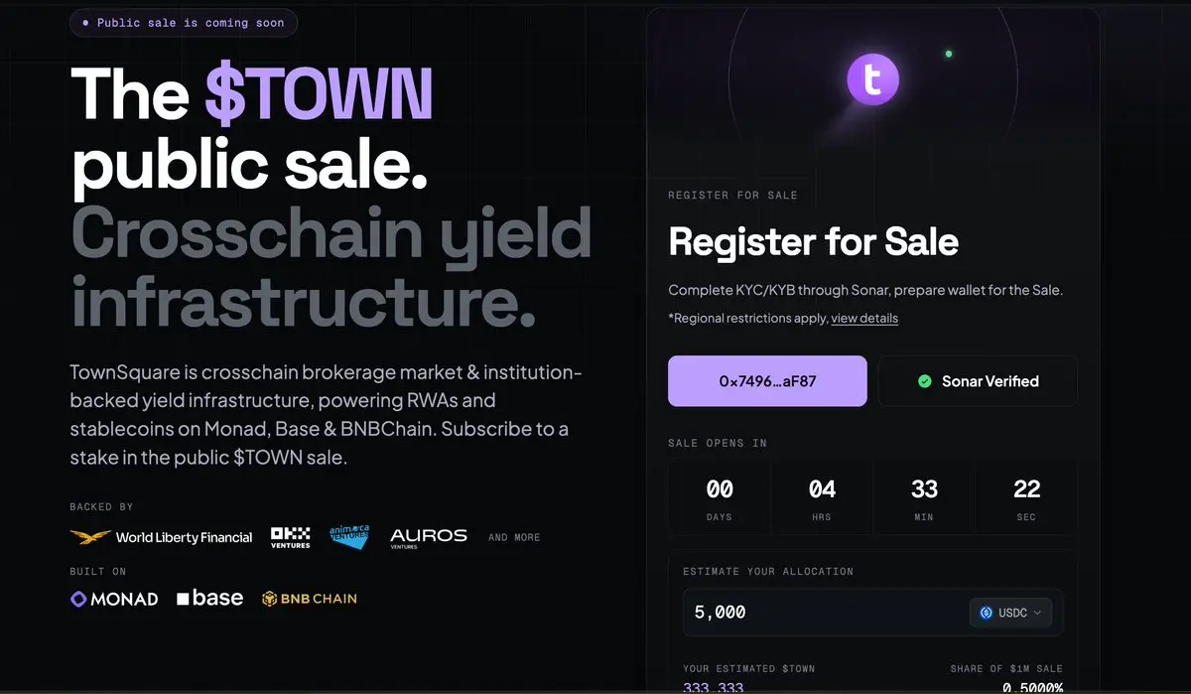Click the Monad logo
Screen dimensions: 1191x694
tap(114, 599)
